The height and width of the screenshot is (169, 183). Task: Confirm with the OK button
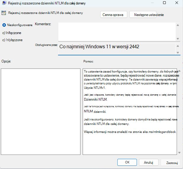click(127, 162)
